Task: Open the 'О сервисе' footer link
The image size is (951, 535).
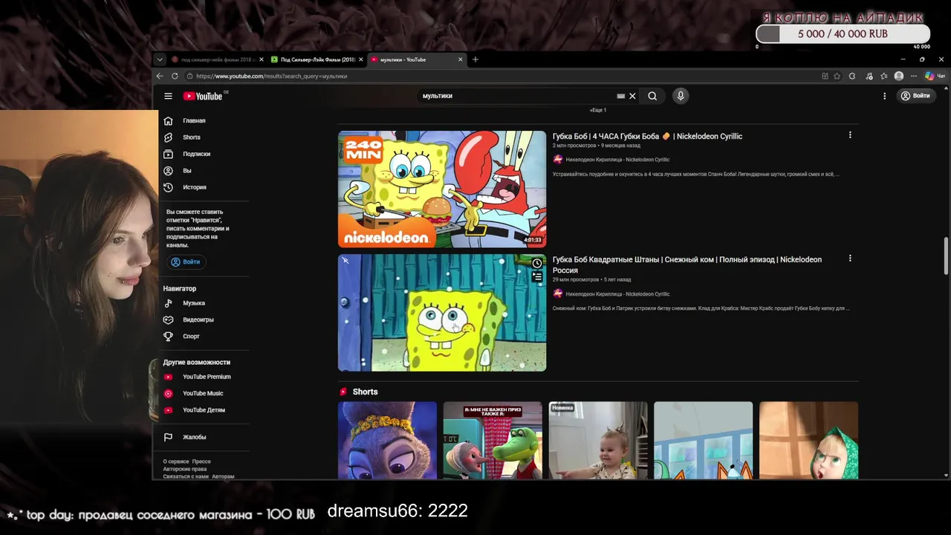Action: click(x=176, y=461)
